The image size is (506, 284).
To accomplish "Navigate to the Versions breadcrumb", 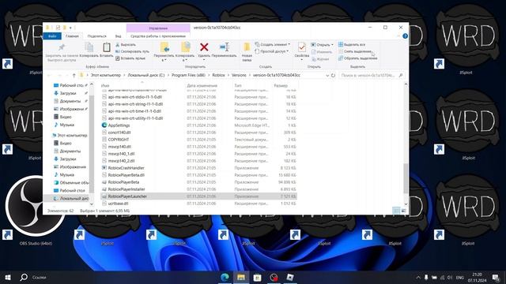I will pos(239,75).
